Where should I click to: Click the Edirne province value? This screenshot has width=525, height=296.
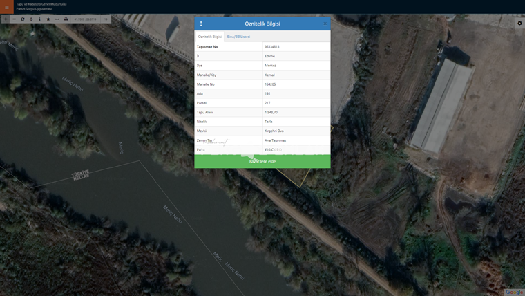[x=269, y=56]
